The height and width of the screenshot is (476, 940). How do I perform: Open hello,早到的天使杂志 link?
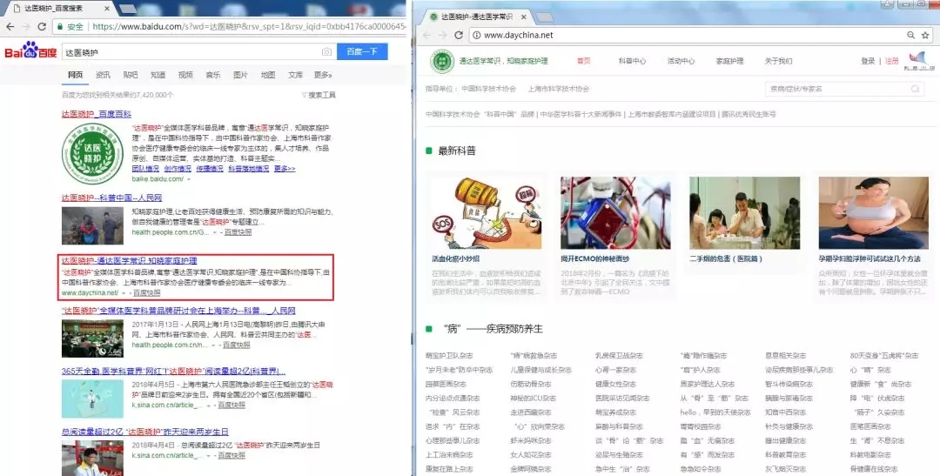click(x=715, y=412)
